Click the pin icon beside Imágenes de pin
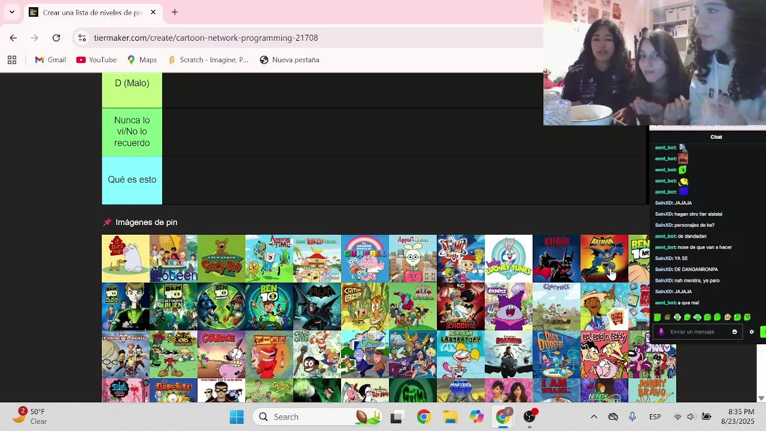The height and width of the screenshot is (431, 766). point(107,222)
